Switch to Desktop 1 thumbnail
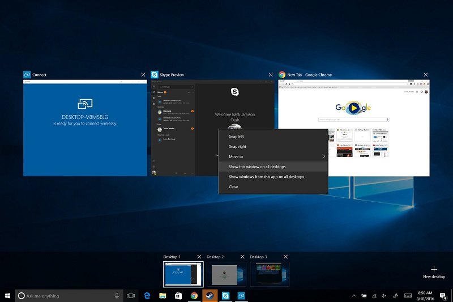453x302 pixels. [x=183, y=274]
